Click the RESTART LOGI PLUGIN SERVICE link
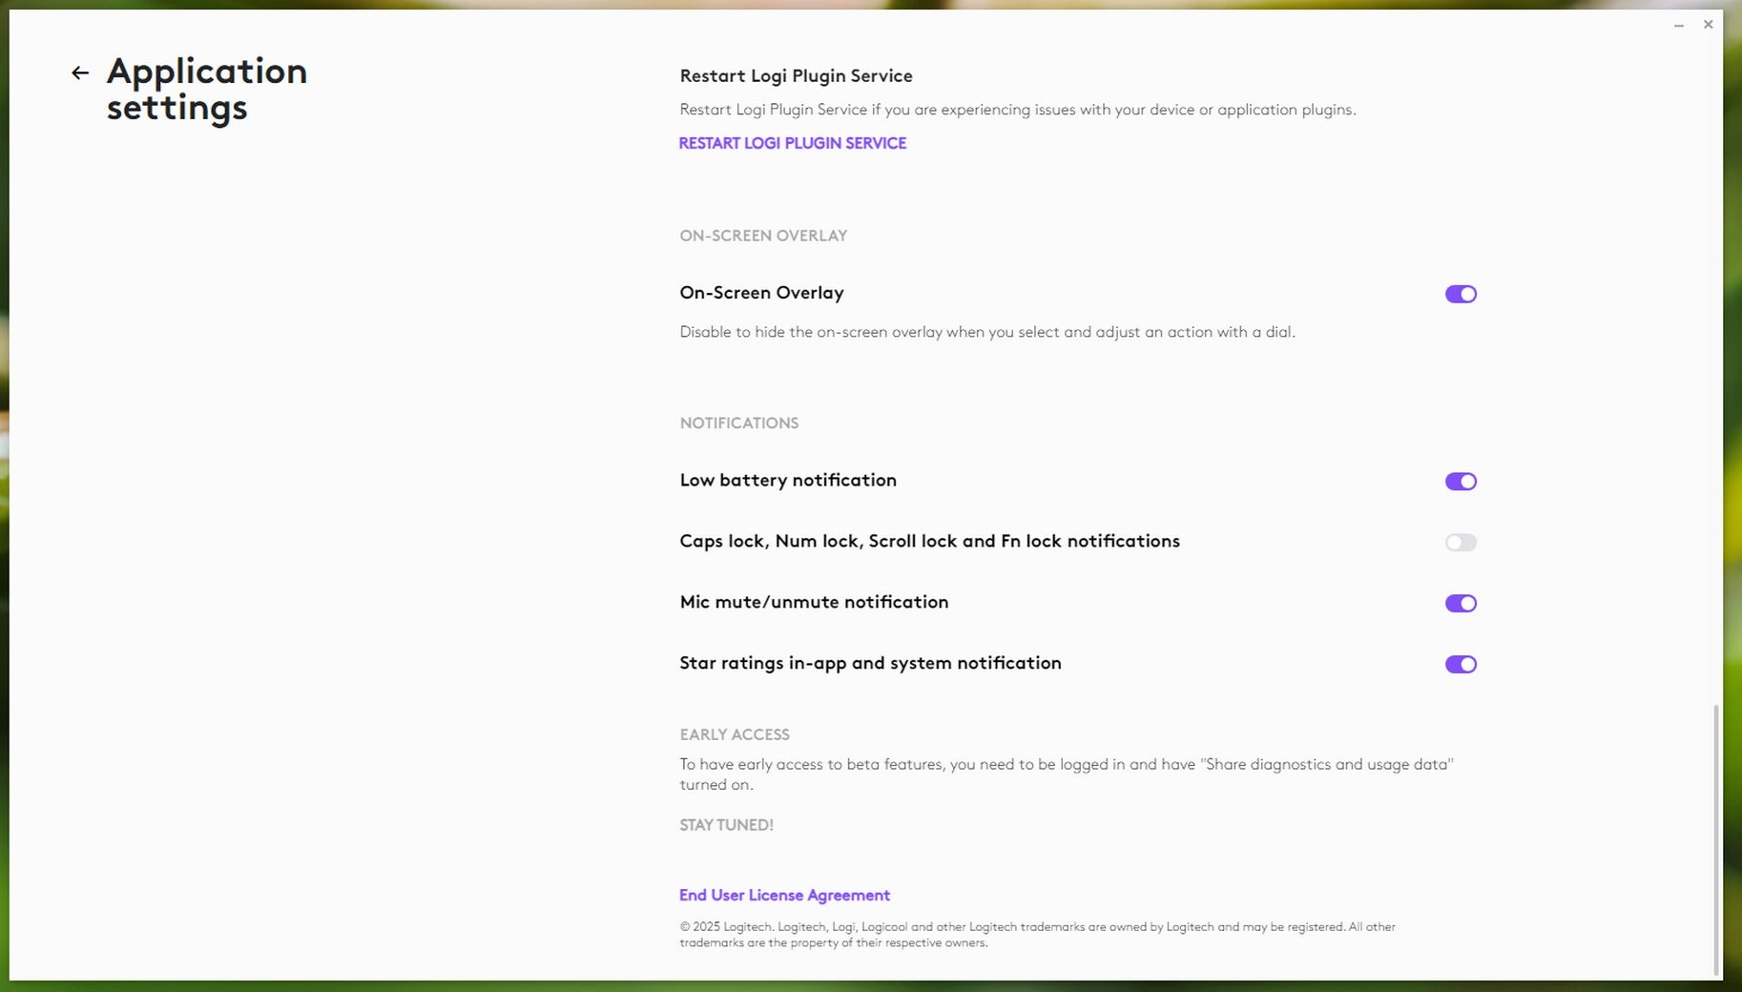Screen dimensions: 1742x992 coord(792,143)
